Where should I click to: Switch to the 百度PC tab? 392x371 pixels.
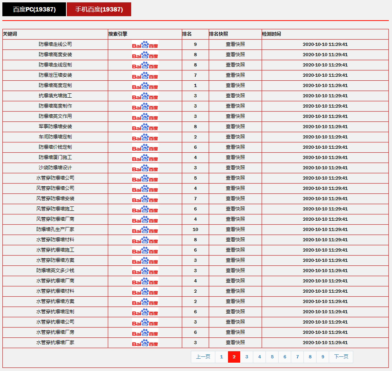coord(34,9)
